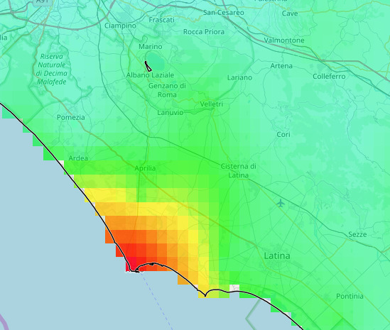Click the darkest red heatmap cell at coast
This screenshot has width=390, height=330.
click(x=131, y=264)
